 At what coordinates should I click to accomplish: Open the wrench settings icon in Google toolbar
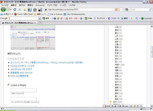point(137,18)
